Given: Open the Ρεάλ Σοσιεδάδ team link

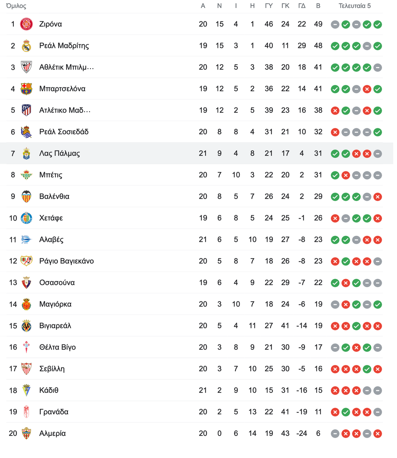Looking at the screenshot, I should (64, 132).
